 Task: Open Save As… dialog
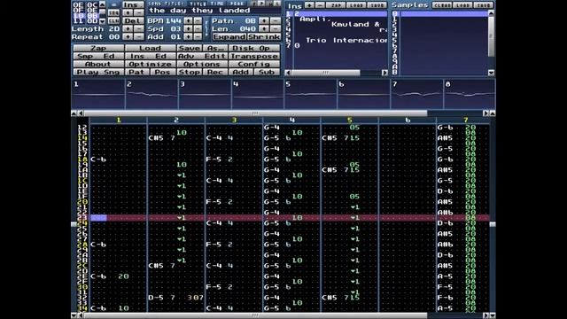coord(215,48)
